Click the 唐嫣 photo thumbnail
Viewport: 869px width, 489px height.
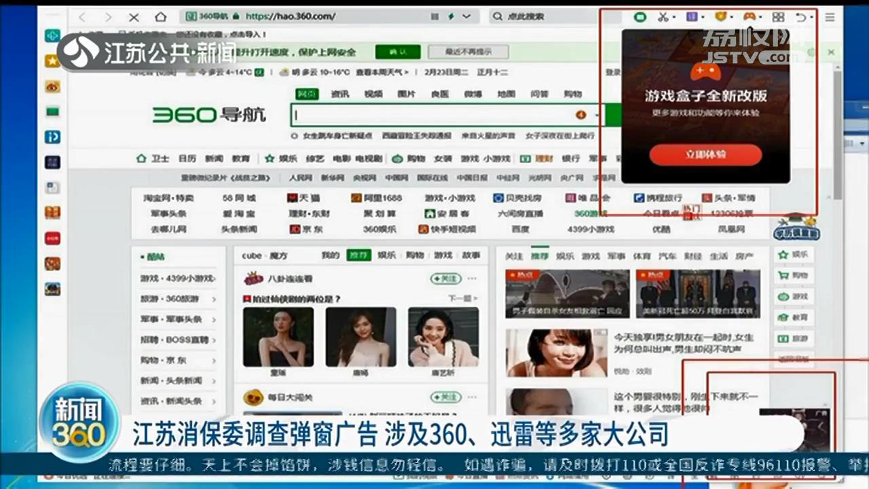tap(361, 337)
